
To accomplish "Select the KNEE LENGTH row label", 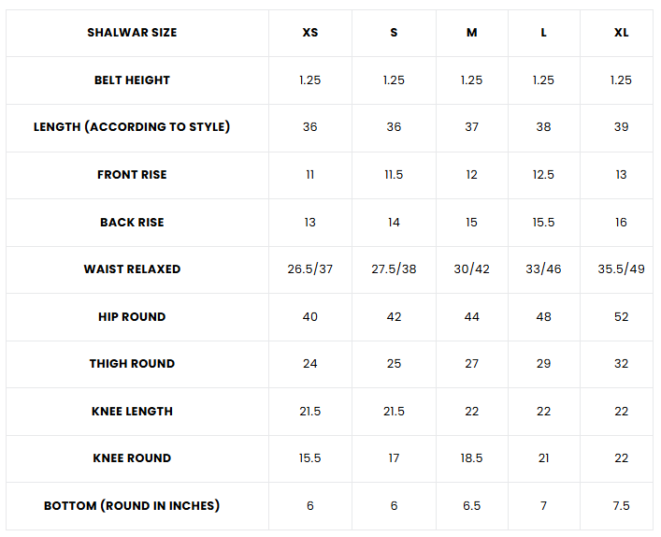I will click(x=132, y=412).
